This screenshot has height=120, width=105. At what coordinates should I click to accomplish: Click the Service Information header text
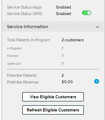coord(28,27)
